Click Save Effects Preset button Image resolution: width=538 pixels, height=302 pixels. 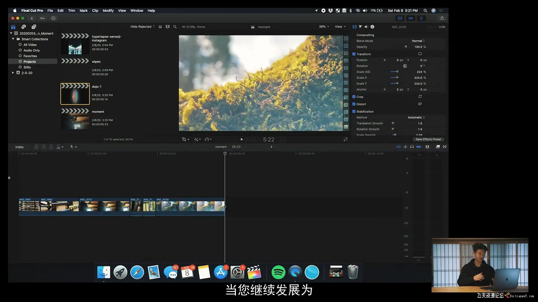[x=428, y=139]
